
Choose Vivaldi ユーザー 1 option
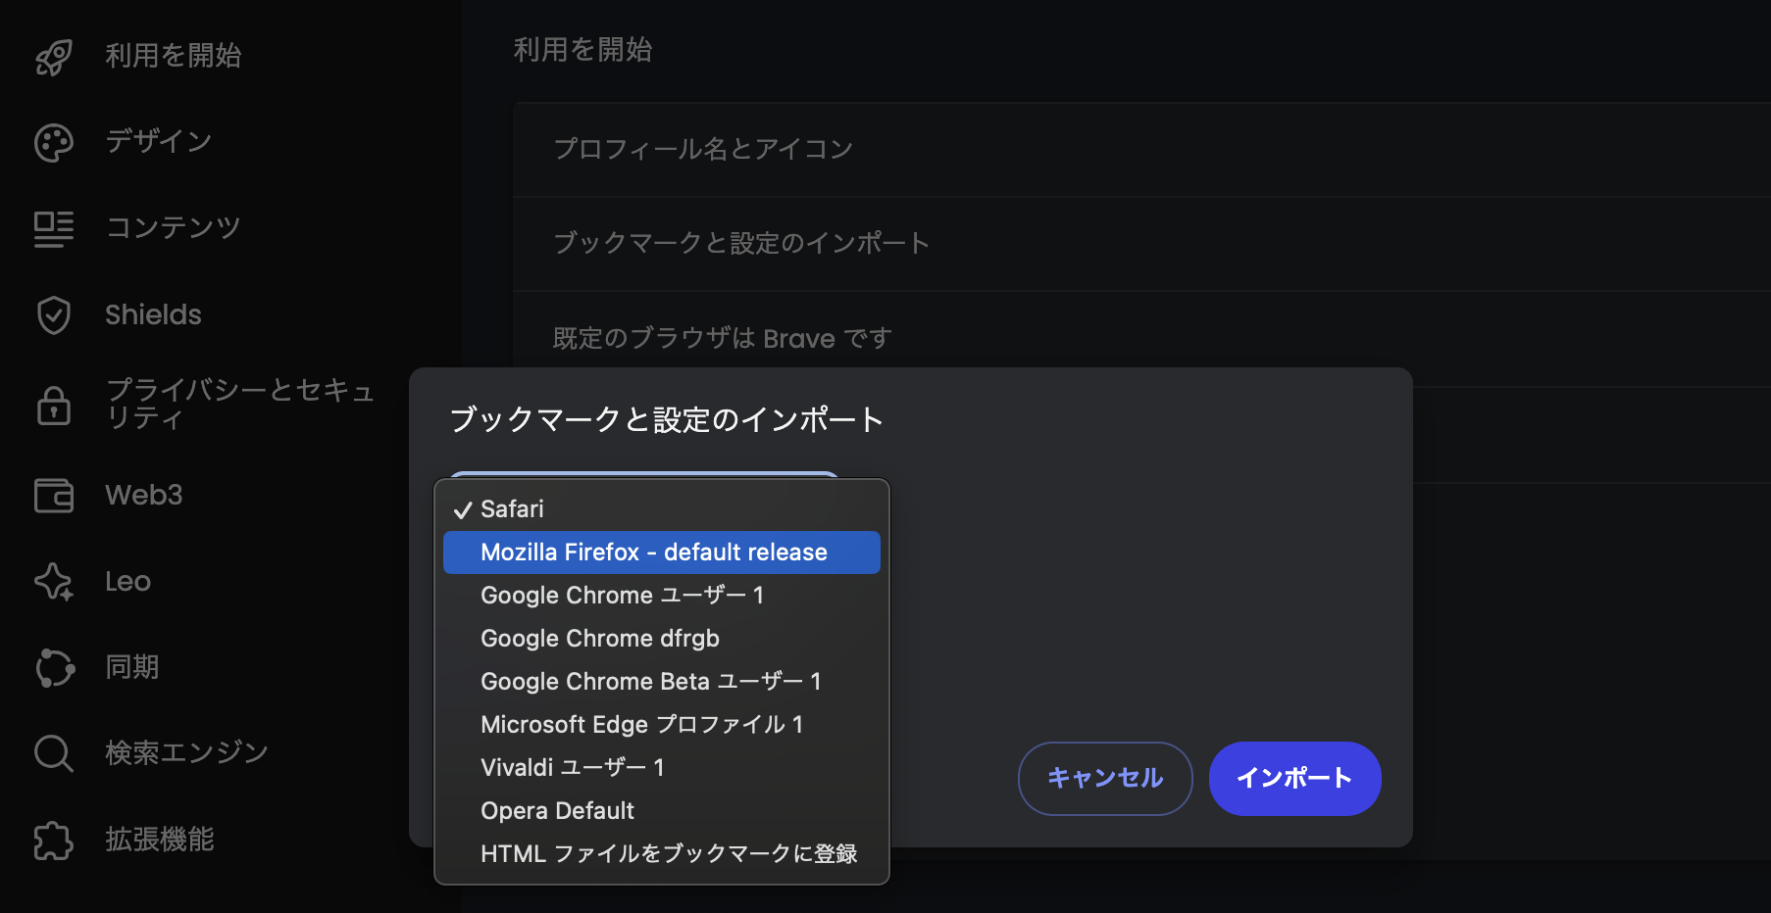coord(662,768)
